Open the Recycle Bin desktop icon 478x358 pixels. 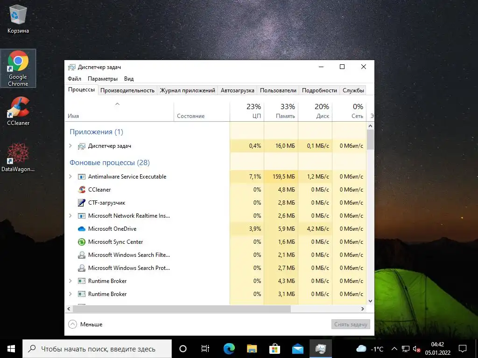pyautogui.click(x=18, y=19)
